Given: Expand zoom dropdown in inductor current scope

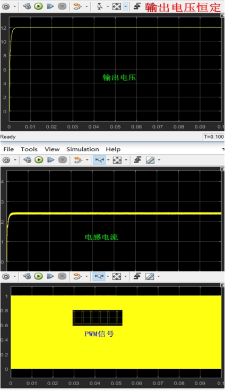Looking at the screenshot, I should [x=108, y=160].
